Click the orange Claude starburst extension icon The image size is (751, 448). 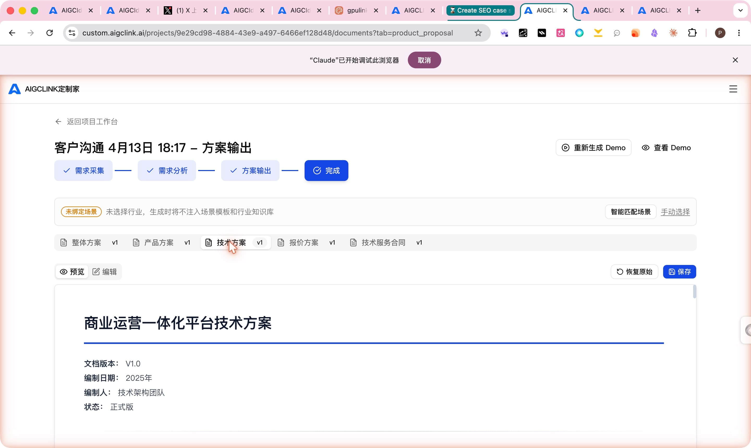673,33
